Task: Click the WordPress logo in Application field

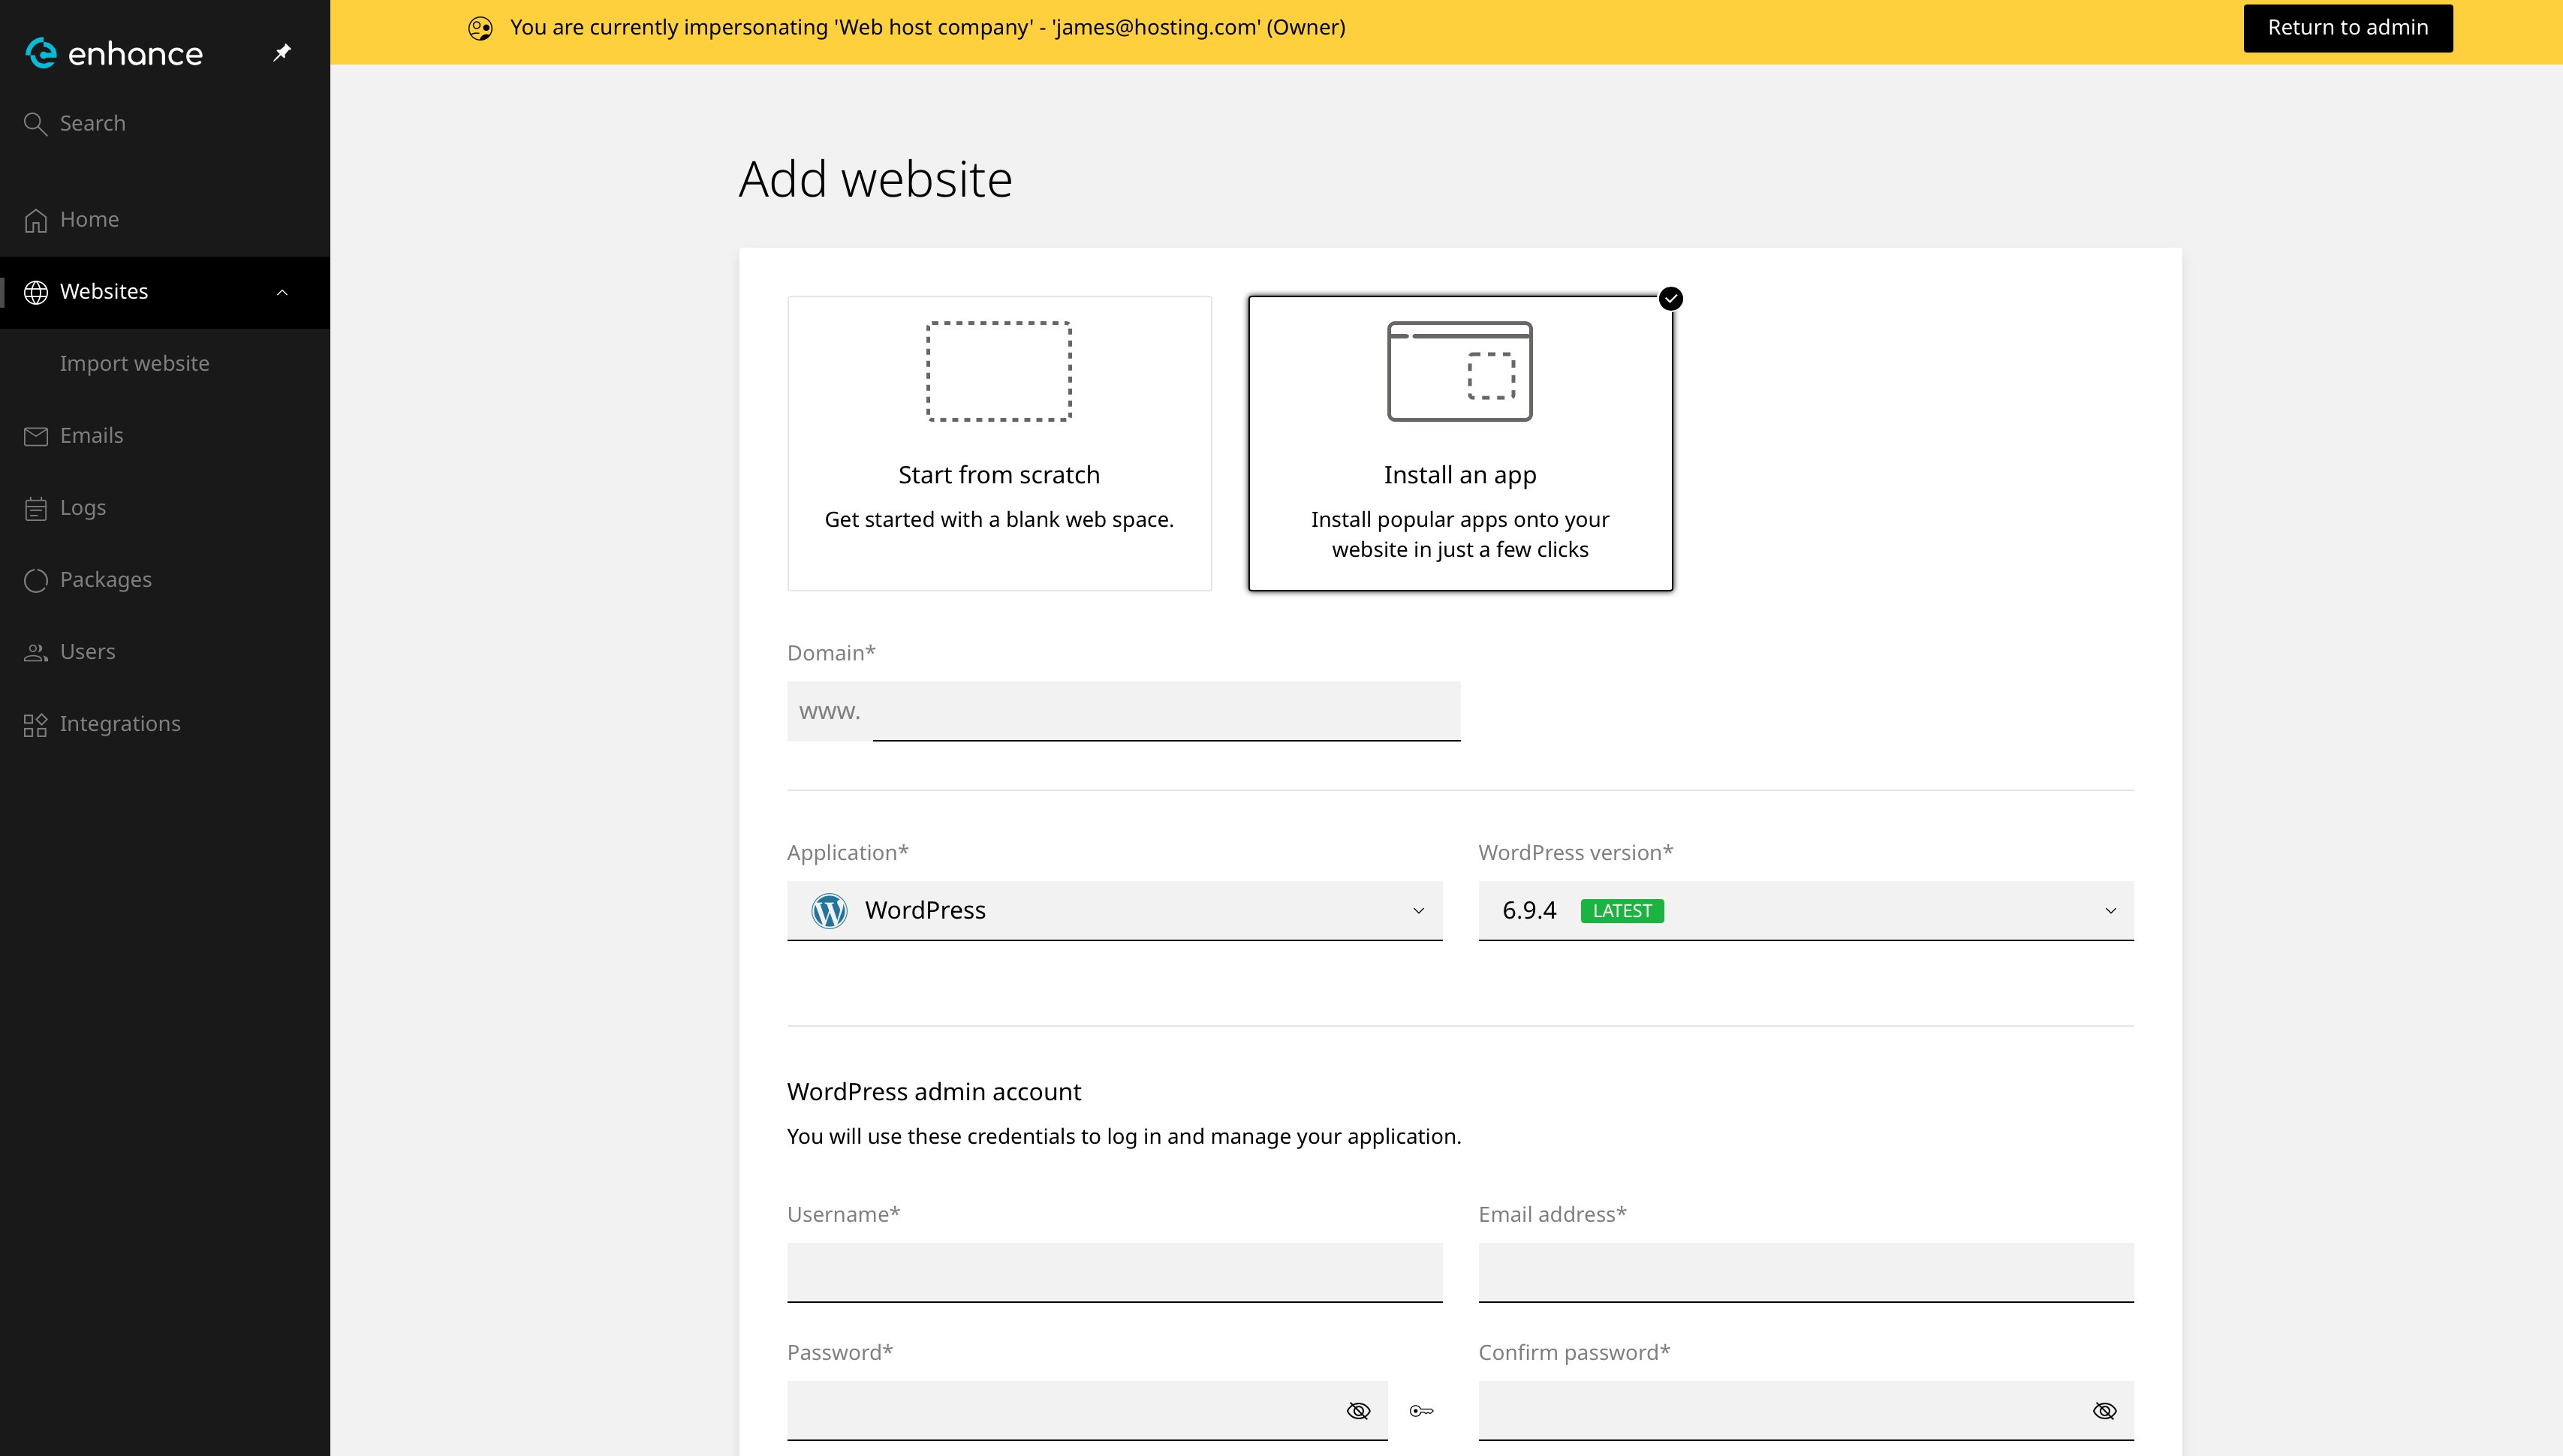Action: tap(829, 911)
